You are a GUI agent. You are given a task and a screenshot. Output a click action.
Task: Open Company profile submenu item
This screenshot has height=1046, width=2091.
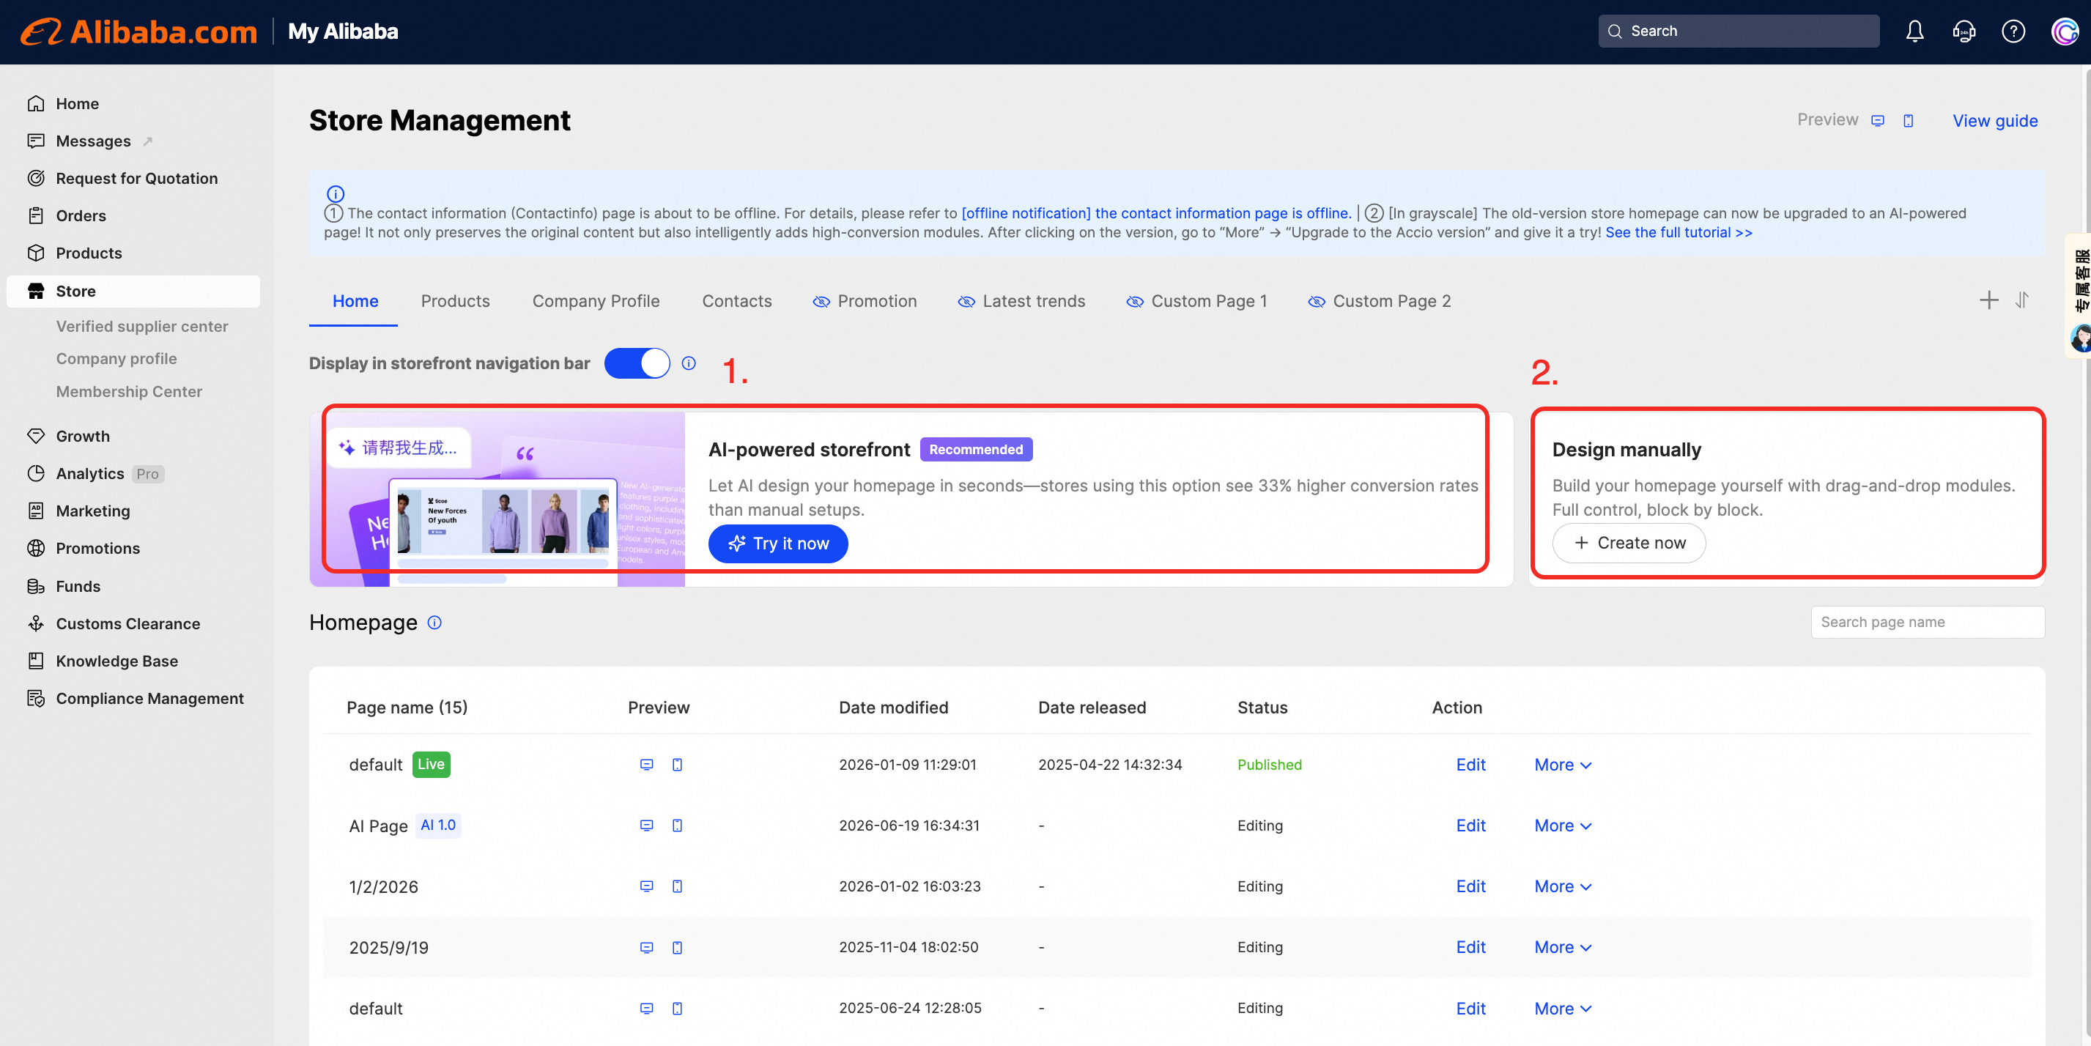pos(116,358)
